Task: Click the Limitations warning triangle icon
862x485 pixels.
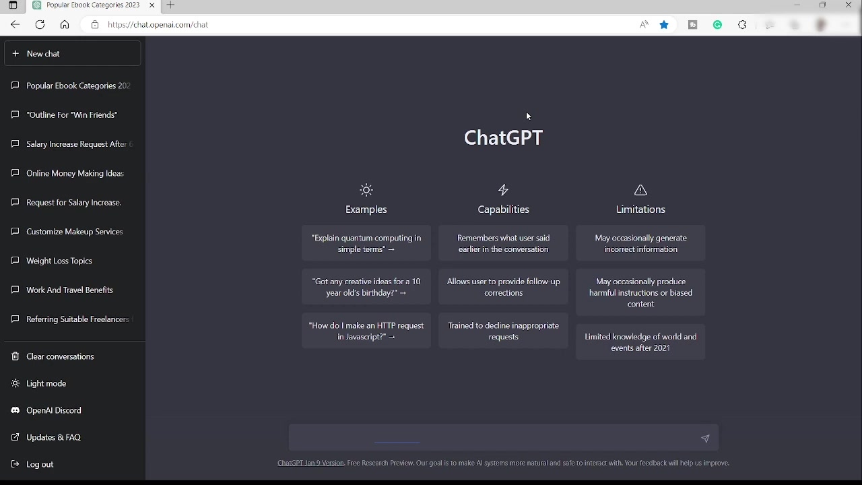Action: pos(640,190)
